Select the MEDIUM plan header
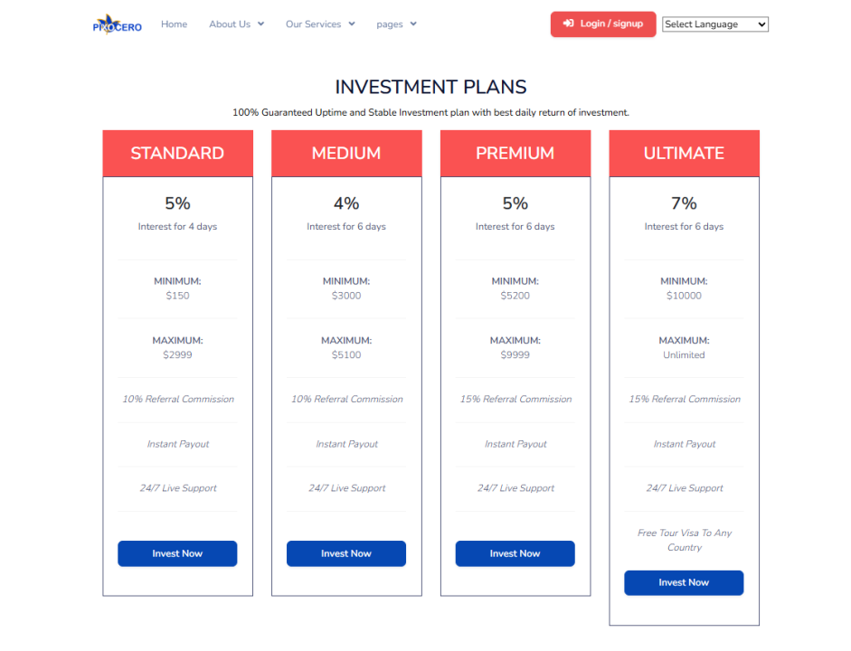 (346, 153)
